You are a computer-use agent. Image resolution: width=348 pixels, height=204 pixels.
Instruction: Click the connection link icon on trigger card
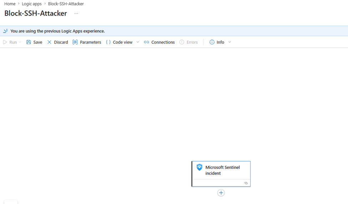246,183
